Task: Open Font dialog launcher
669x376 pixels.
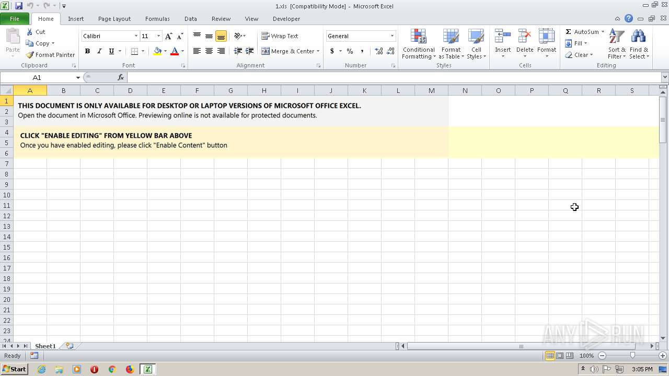Action: coord(183,66)
